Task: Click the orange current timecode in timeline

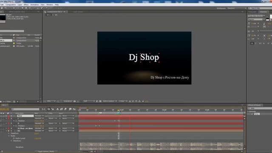Action: pyautogui.click(x=5, y=109)
